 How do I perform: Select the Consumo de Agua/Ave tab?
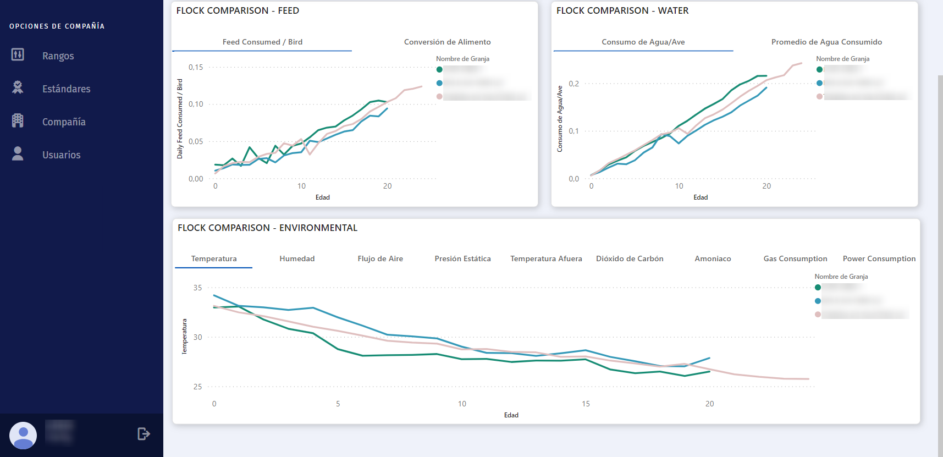point(643,42)
